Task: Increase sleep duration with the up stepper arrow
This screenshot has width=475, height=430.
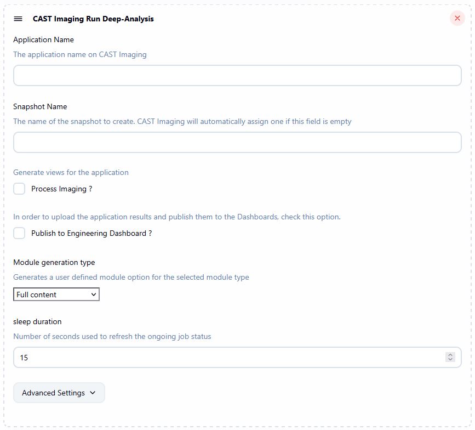Action: (x=450, y=355)
